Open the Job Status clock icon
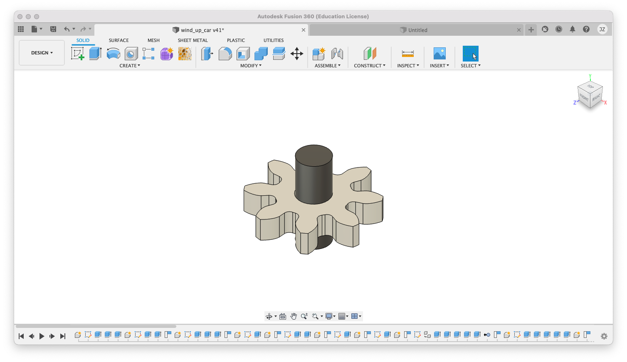 click(x=559, y=29)
